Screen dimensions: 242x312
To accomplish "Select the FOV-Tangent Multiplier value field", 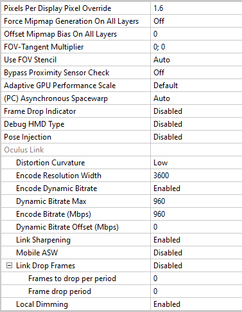I will click(196, 47).
